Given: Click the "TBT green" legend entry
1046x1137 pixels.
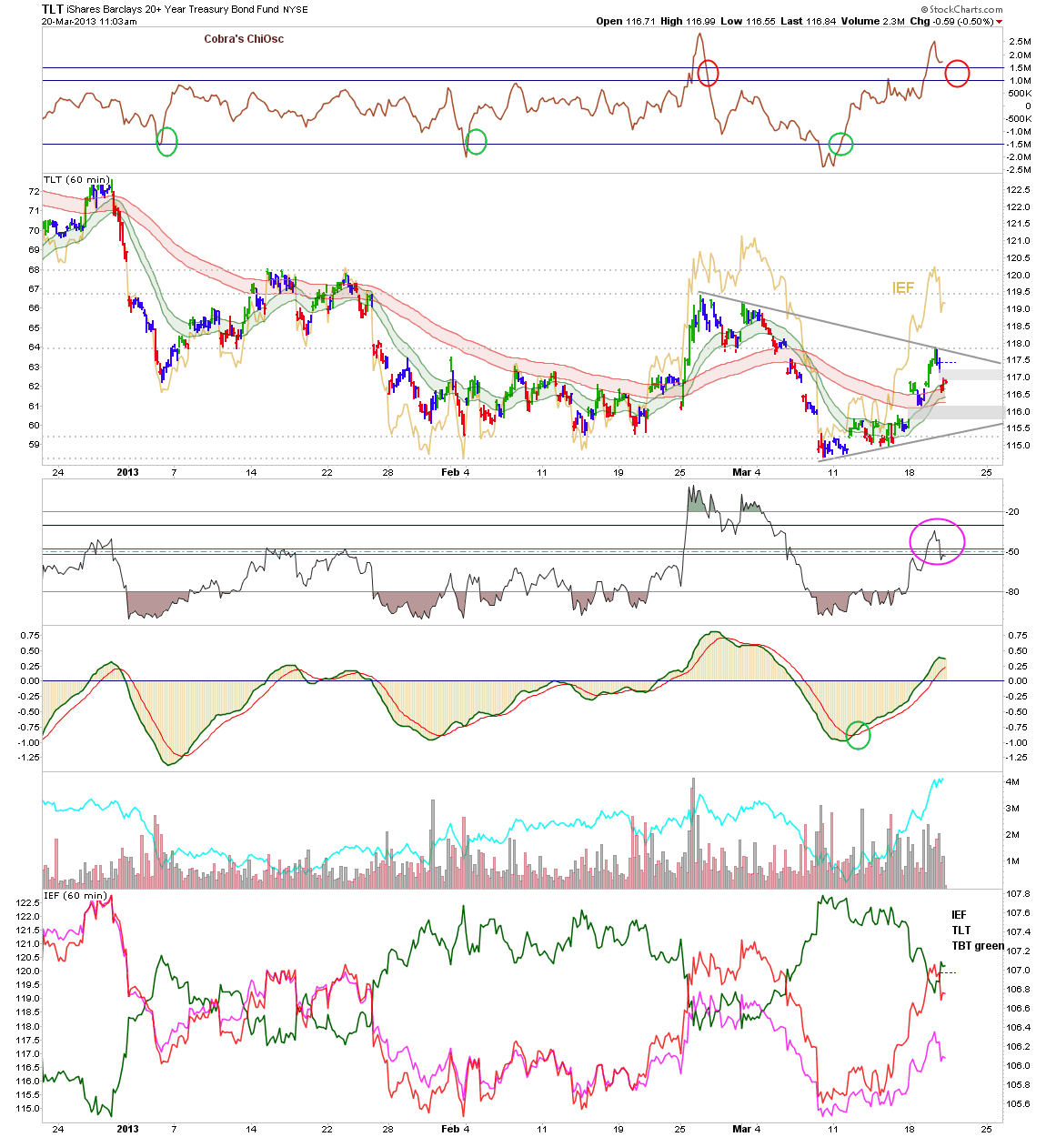Looking at the screenshot, I should pyautogui.click(x=978, y=946).
